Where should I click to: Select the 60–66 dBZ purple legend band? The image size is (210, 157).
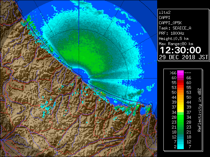[x=180, y=78]
